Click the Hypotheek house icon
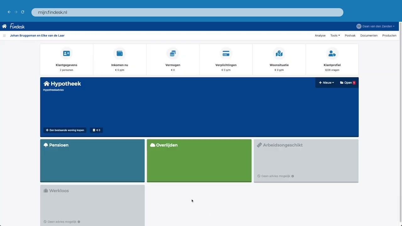 point(46,83)
